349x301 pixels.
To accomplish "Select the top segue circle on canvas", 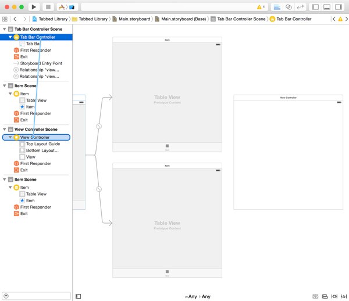I will point(99,126).
